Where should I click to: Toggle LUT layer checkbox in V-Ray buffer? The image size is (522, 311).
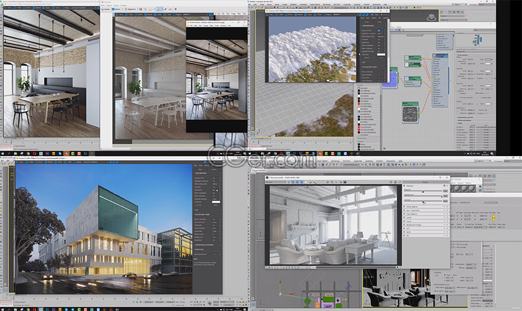(x=405, y=229)
